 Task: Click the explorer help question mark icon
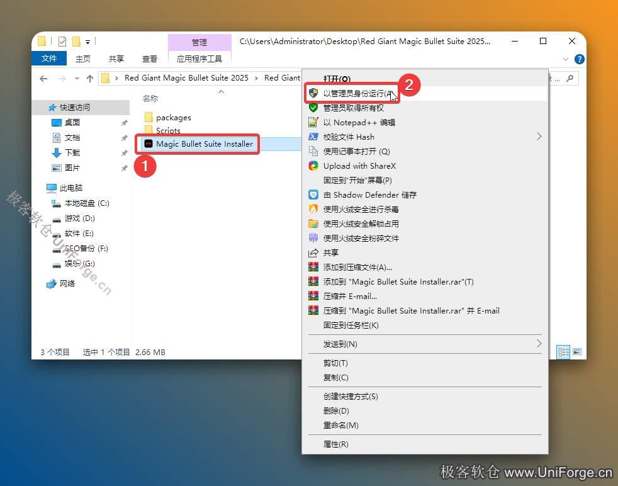tap(579, 59)
